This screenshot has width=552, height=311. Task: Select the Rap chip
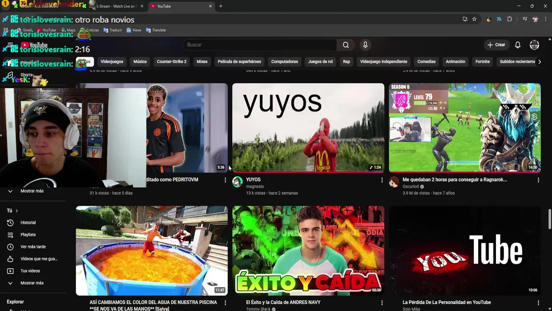coord(346,62)
